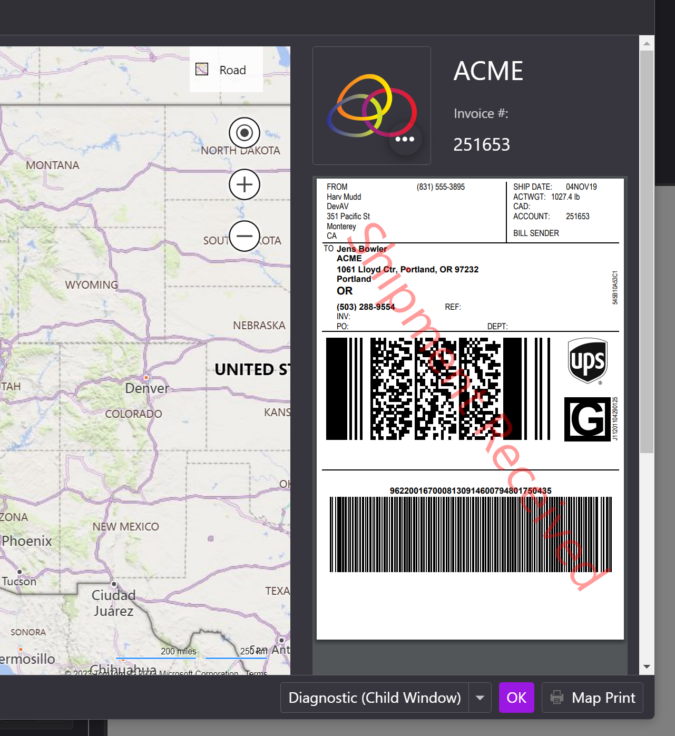Click the printer icon in Map Print
Viewport: 675px width, 736px height.
pos(557,698)
